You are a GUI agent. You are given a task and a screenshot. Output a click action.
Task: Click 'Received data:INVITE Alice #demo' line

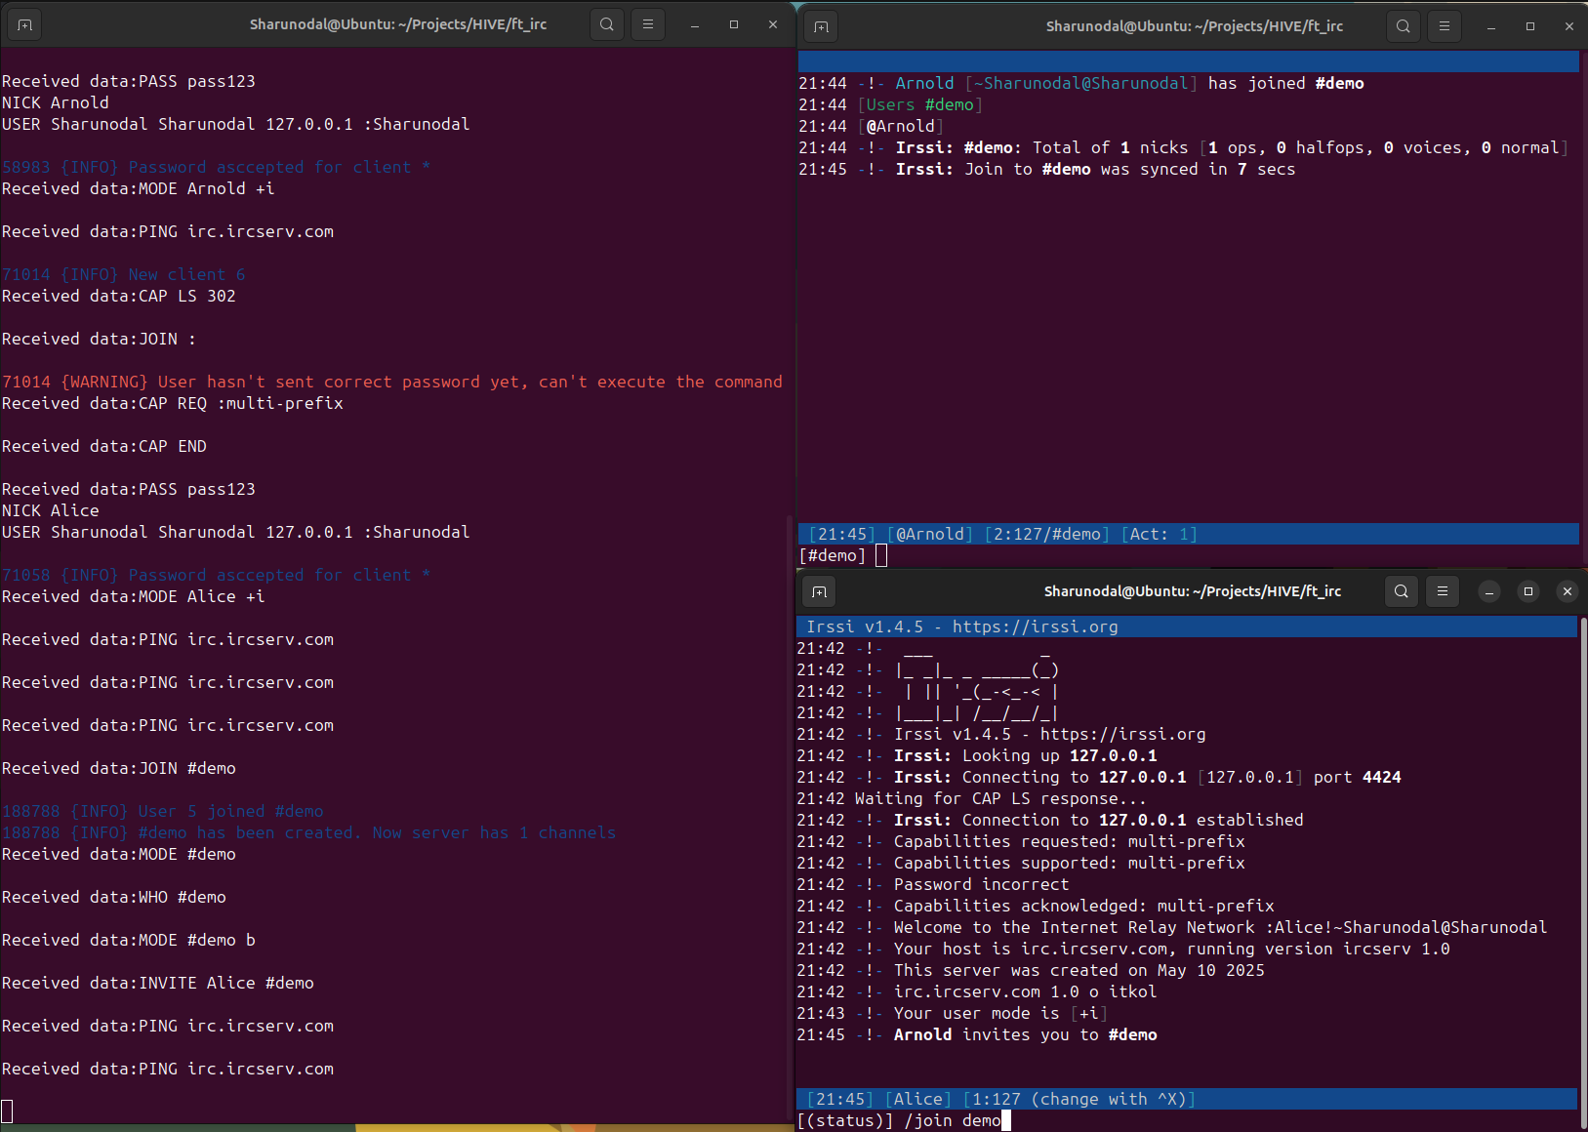coord(158,983)
